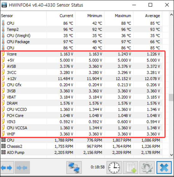Click the 776 RPM CPU fan minimum
Screen dimensions: 174x177
pyautogui.click(x=94, y=140)
